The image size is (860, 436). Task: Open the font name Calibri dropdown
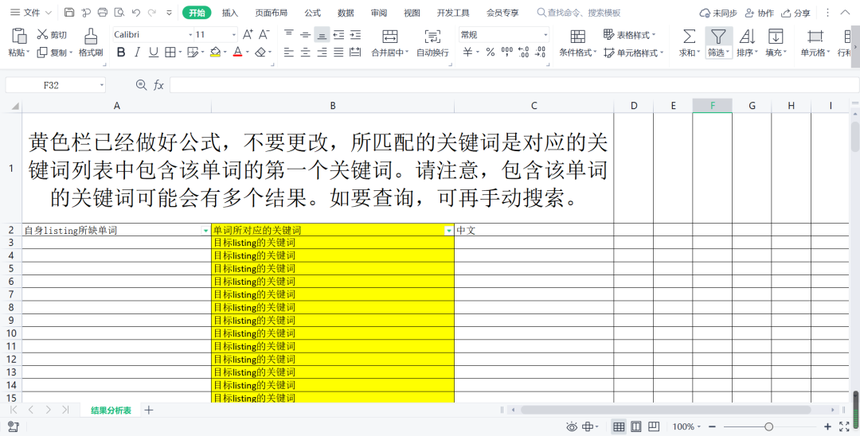(x=190, y=34)
